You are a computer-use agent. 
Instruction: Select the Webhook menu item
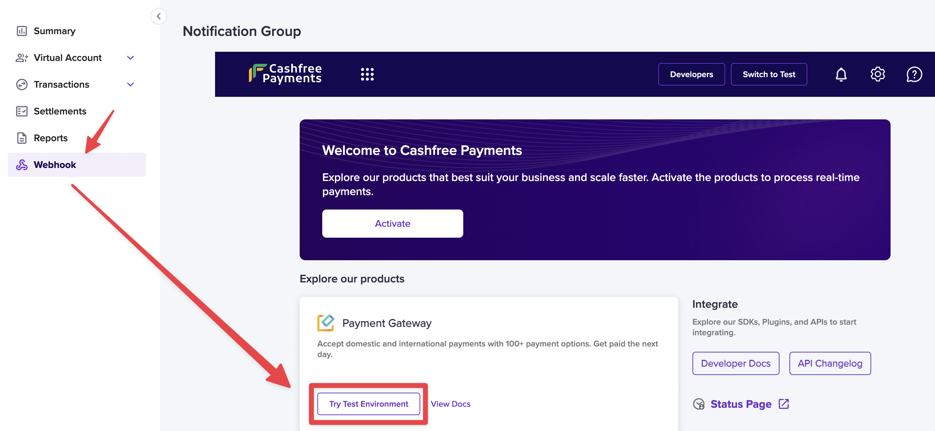click(x=55, y=164)
